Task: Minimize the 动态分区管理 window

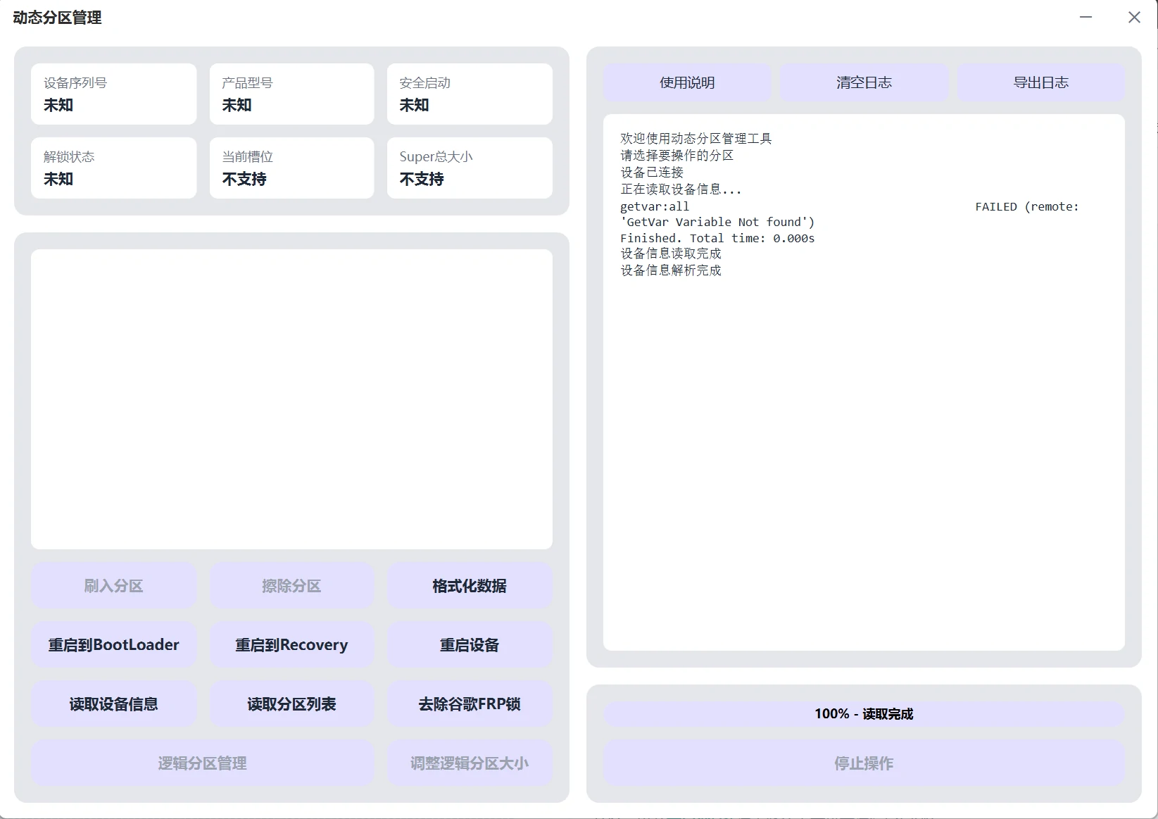Action: (x=1086, y=17)
